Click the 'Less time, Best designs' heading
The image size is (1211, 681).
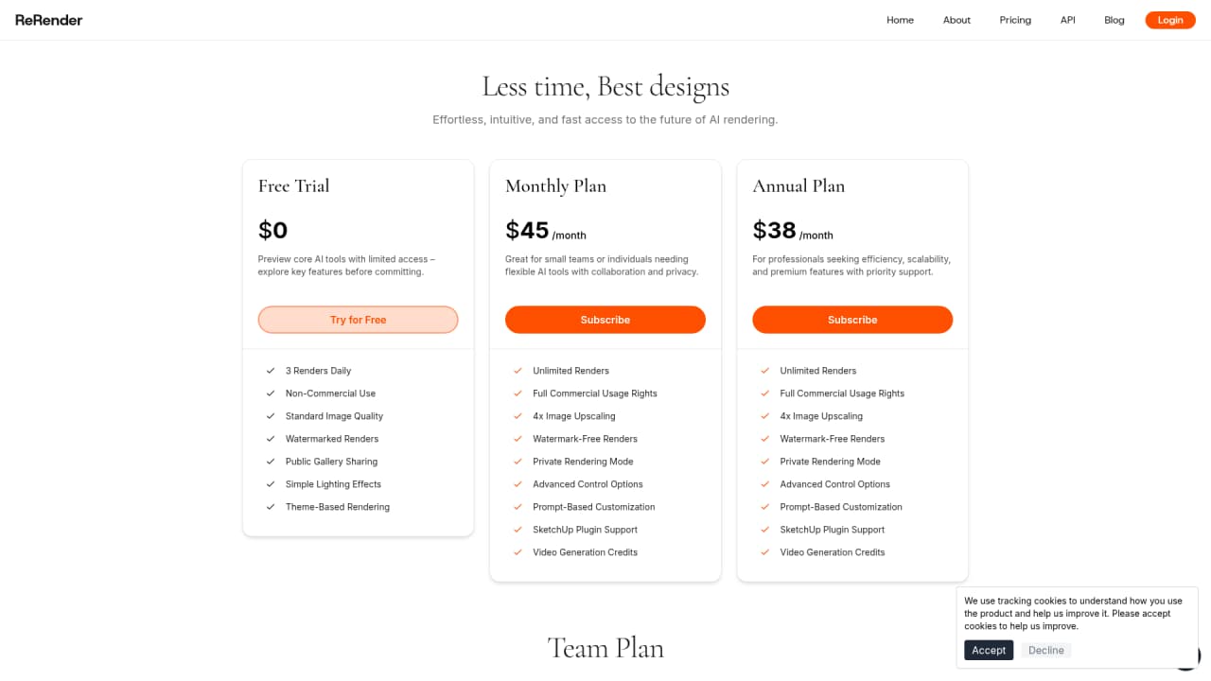[605, 87]
